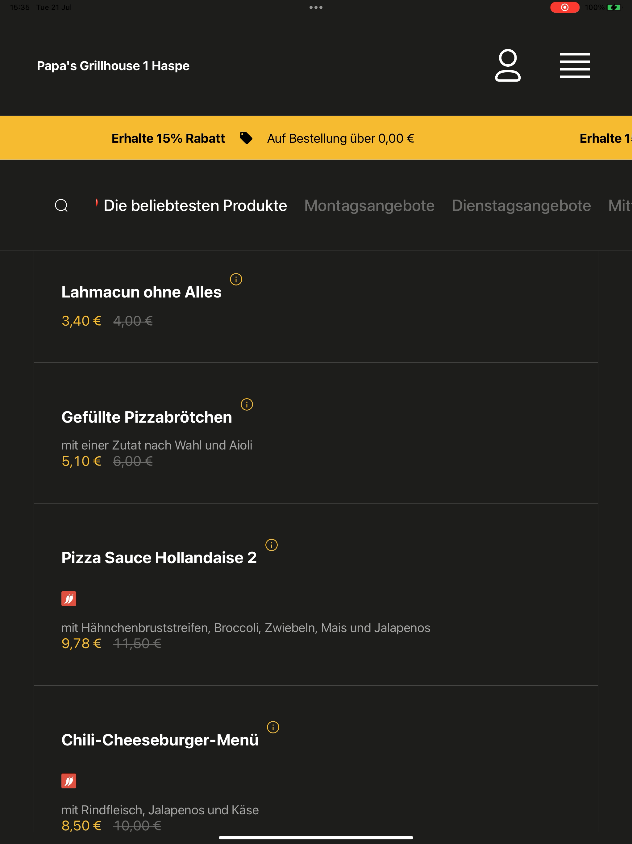The height and width of the screenshot is (844, 632).
Task: Tap the 15:35 clock in status bar
Action: pos(20,7)
